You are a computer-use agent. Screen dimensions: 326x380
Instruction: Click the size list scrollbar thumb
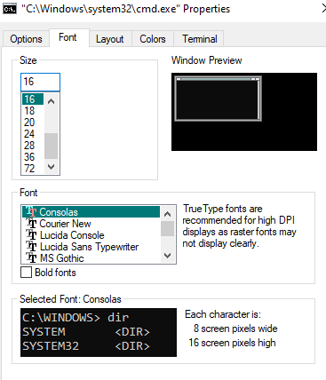(51, 146)
